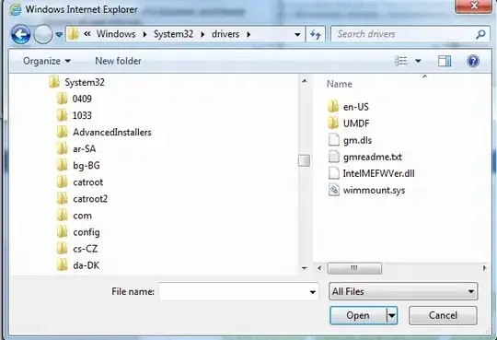Click the en-US folder icon
This screenshot has height=340, width=497.
333,106
